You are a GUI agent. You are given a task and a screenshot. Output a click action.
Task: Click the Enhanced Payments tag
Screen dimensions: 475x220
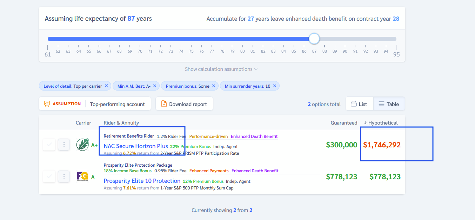click(209, 171)
